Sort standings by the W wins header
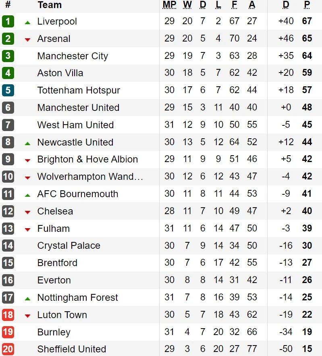 [x=187, y=5]
